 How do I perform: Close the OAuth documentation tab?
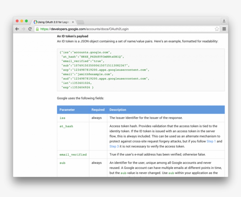point(72,21)
